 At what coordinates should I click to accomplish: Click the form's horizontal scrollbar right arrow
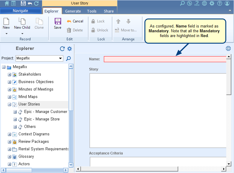pos(224,169)
